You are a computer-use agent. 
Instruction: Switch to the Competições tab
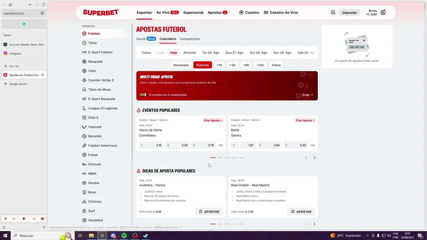click(190, 39)
